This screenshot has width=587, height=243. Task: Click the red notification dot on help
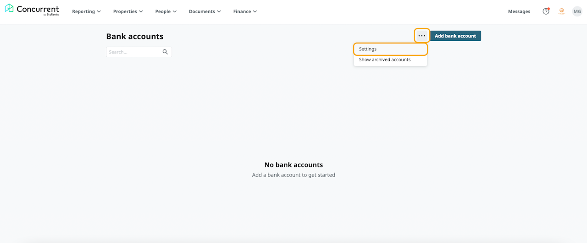(548, 9)
